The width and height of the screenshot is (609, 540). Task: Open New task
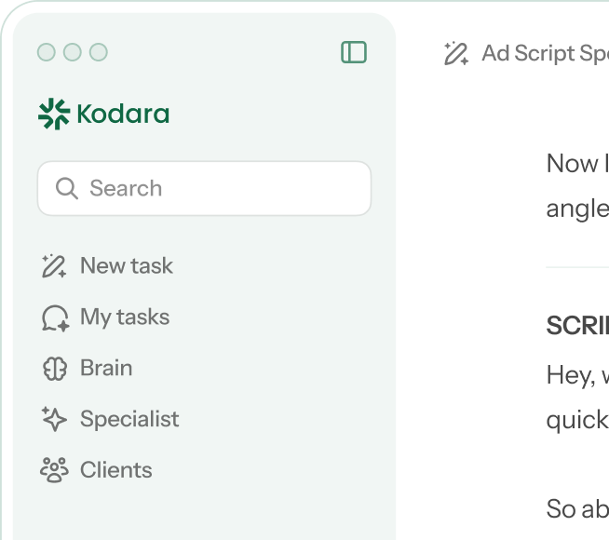[127, 266]
